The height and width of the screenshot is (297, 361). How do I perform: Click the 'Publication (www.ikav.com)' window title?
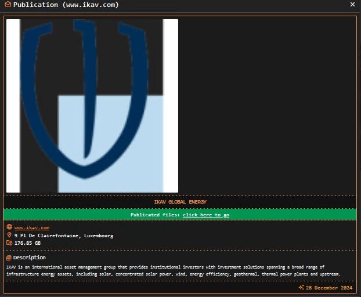[x=66, y=5]
